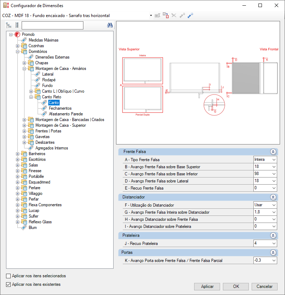285x295 pixels.
Task: Select the Blum tag item in tree
Action: [32, 228]
